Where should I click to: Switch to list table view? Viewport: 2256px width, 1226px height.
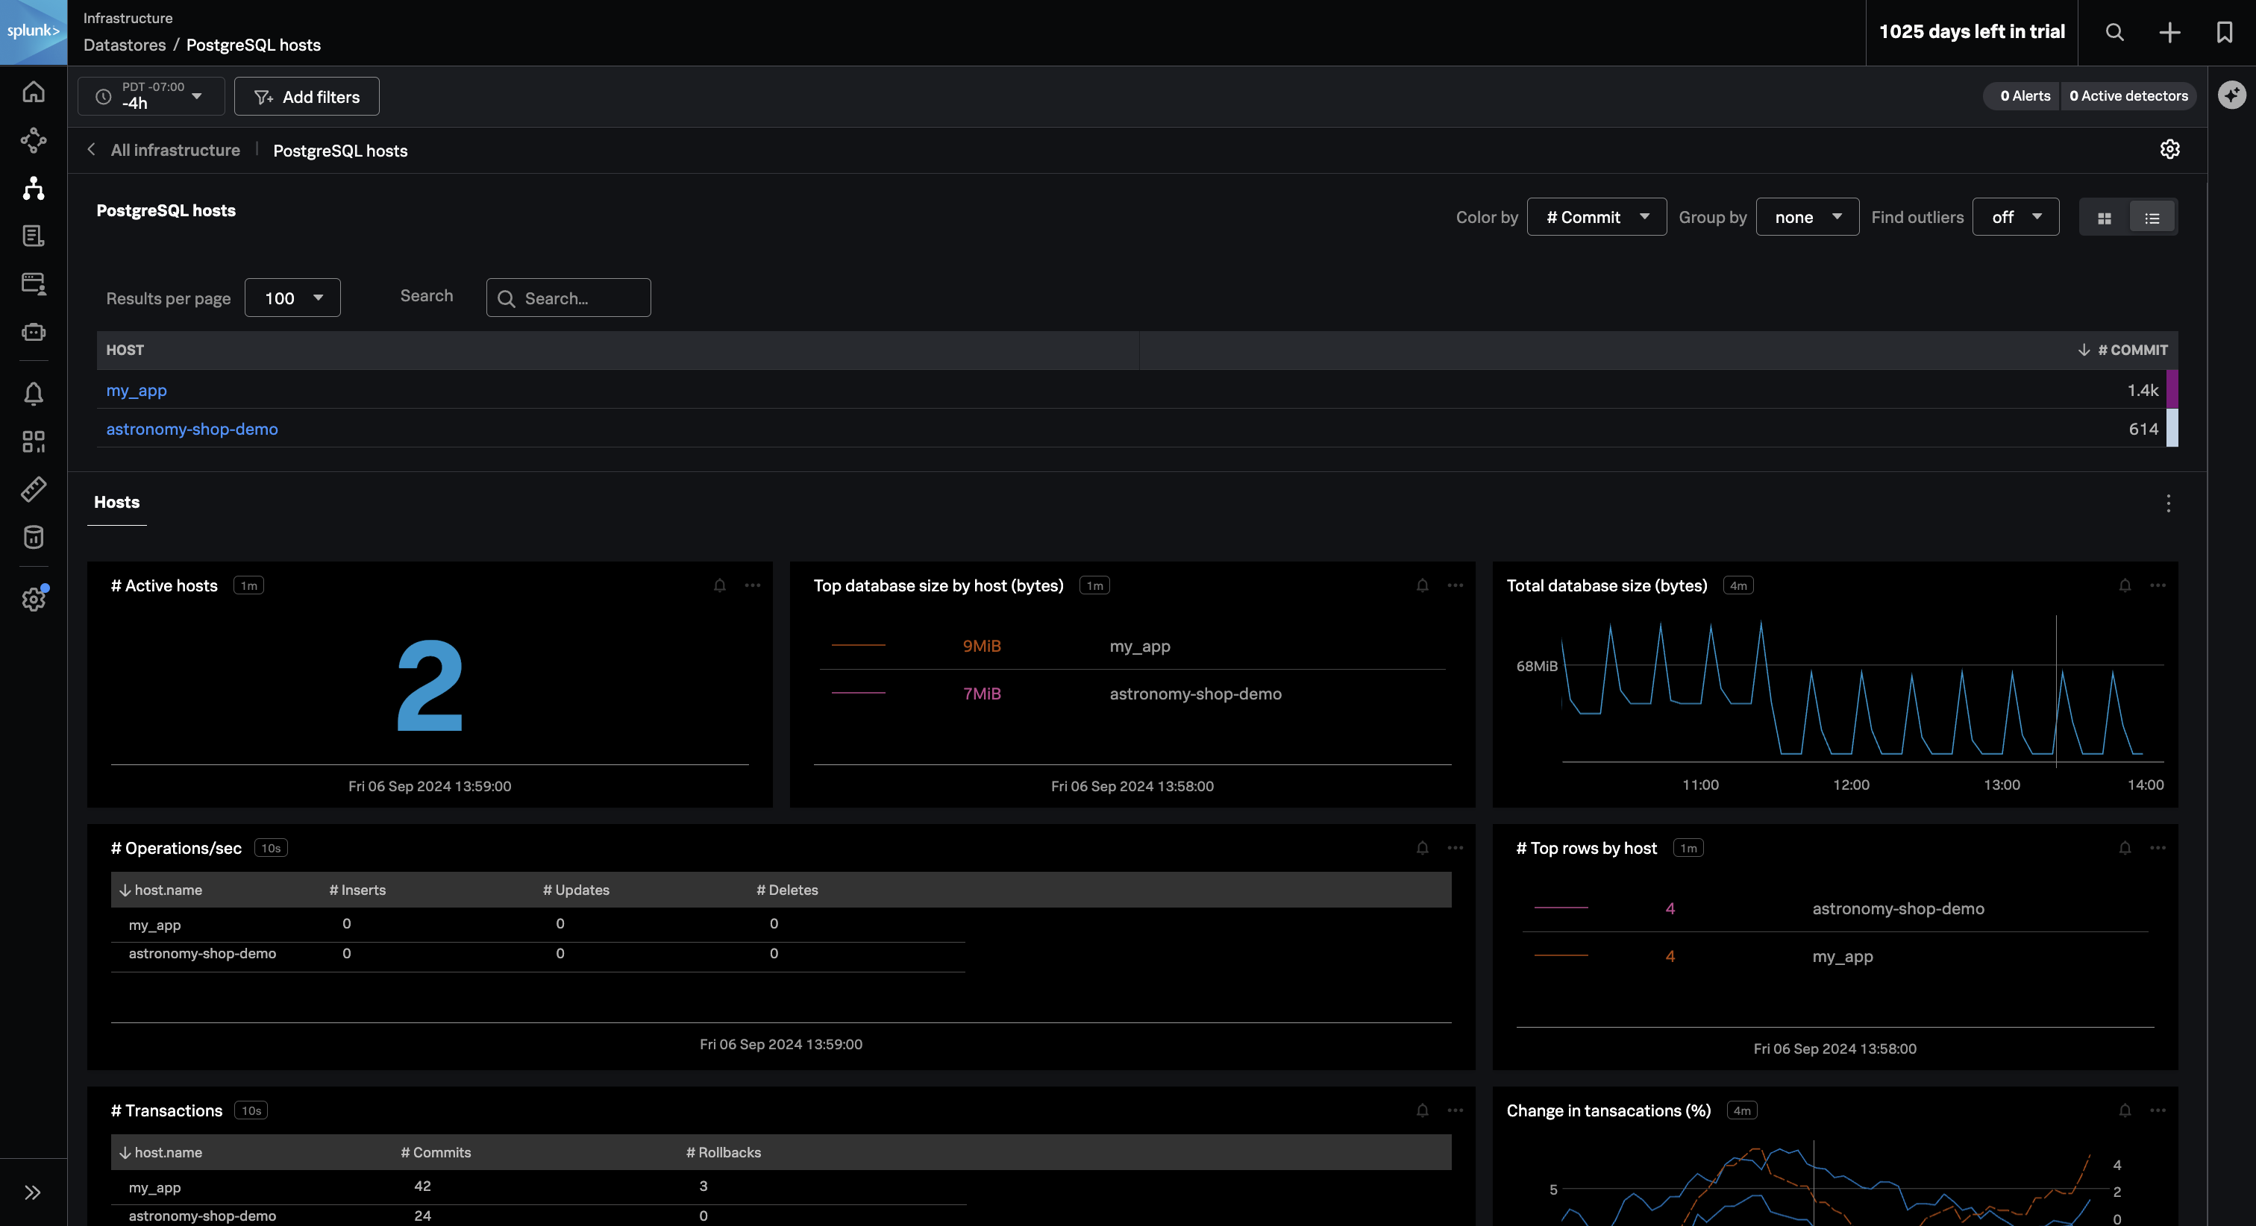pyautogui.click(x=2152, y=218)
